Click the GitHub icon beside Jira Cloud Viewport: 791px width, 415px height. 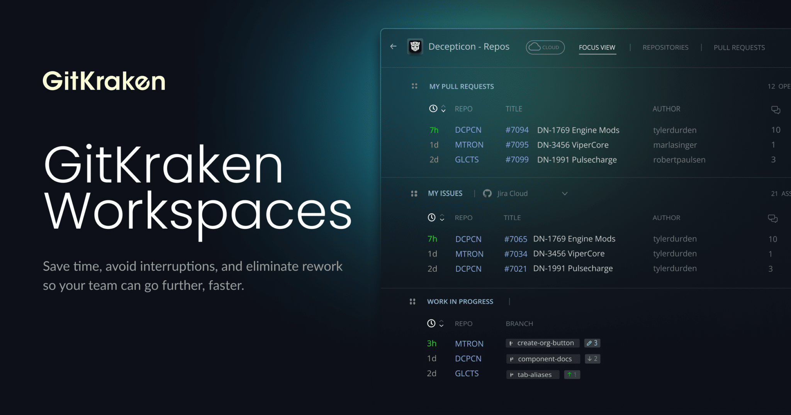pyautogui.click(x=487, y=193)
